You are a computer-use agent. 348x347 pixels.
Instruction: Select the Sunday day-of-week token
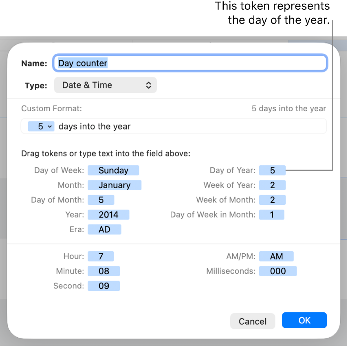click(113, 170)
